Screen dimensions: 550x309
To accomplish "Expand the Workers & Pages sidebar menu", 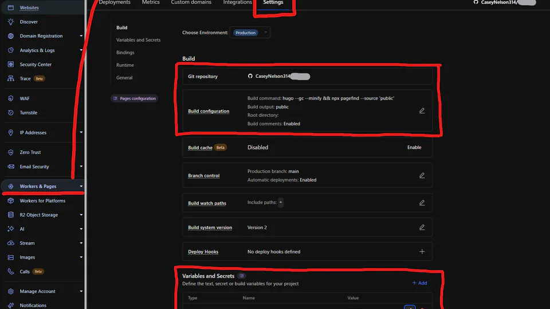I will 81,187.
